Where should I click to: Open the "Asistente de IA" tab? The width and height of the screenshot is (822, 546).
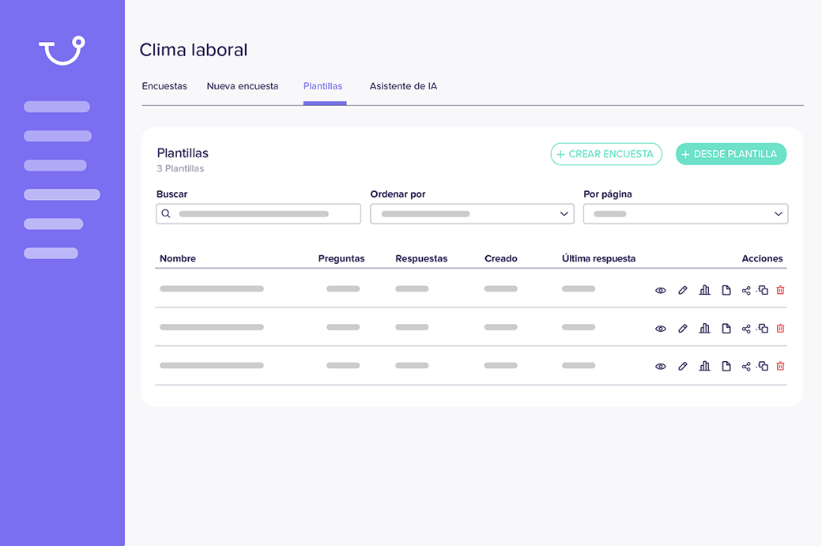pyautogui.click(x=403, y=86)
